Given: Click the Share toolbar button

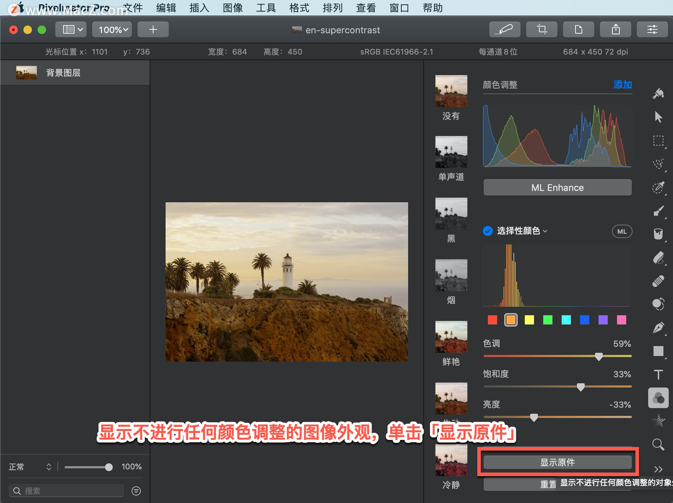Looking at the screenshot, I should coord(615,29).
